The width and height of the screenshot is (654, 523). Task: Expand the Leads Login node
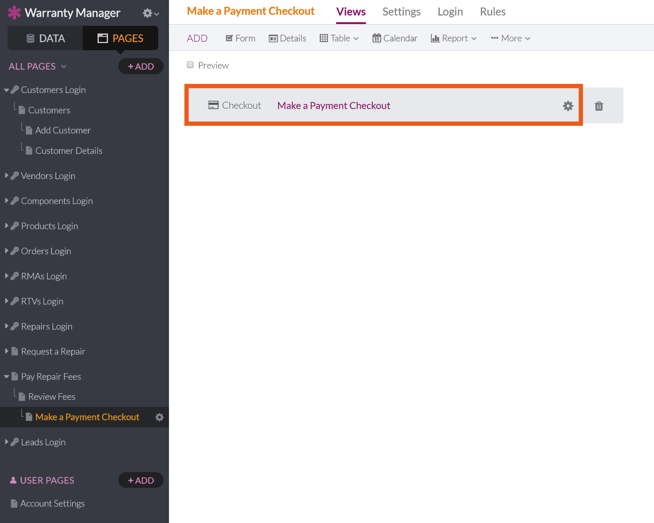pyautogui.click(x=6, y=442)
